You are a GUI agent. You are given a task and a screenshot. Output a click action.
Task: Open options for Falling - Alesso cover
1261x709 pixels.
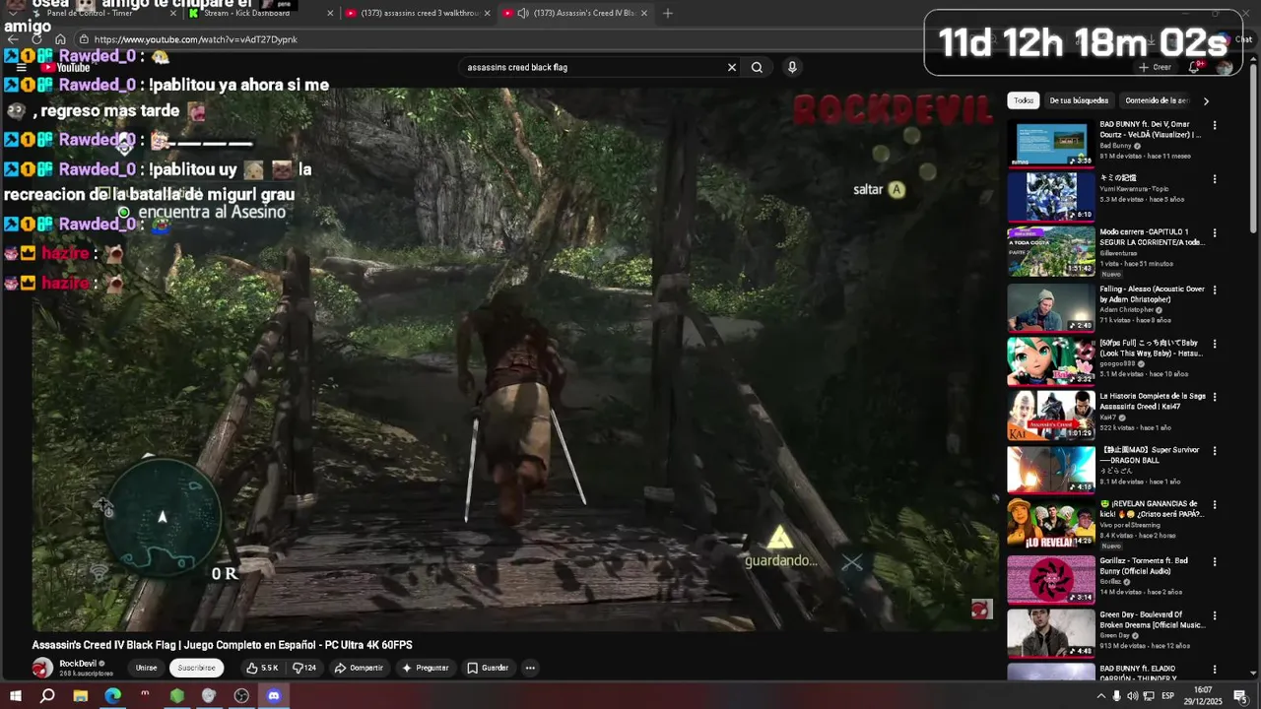[1215, 290]
